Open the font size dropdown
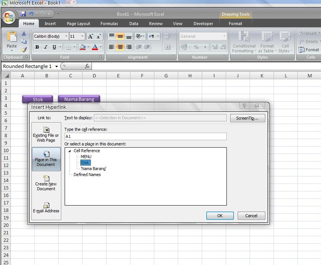Screen dimensions: 321x265 click(x=82, y=36)
